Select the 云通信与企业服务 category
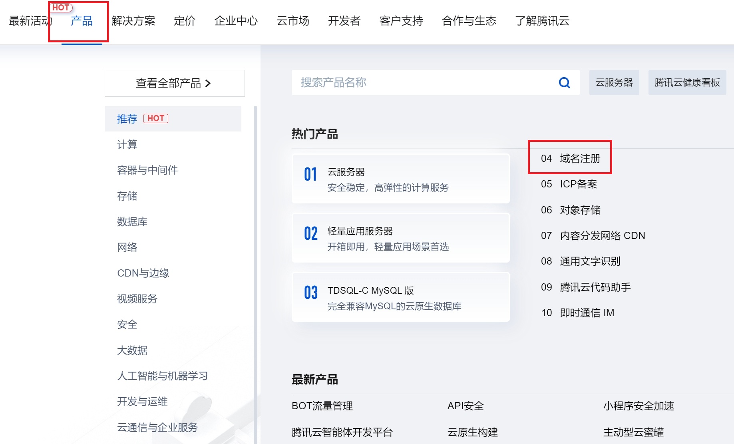 click(157, 427)
